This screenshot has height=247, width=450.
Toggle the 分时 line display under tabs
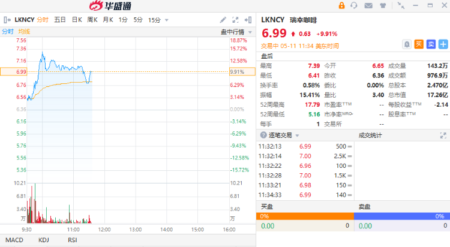[7, 31]
